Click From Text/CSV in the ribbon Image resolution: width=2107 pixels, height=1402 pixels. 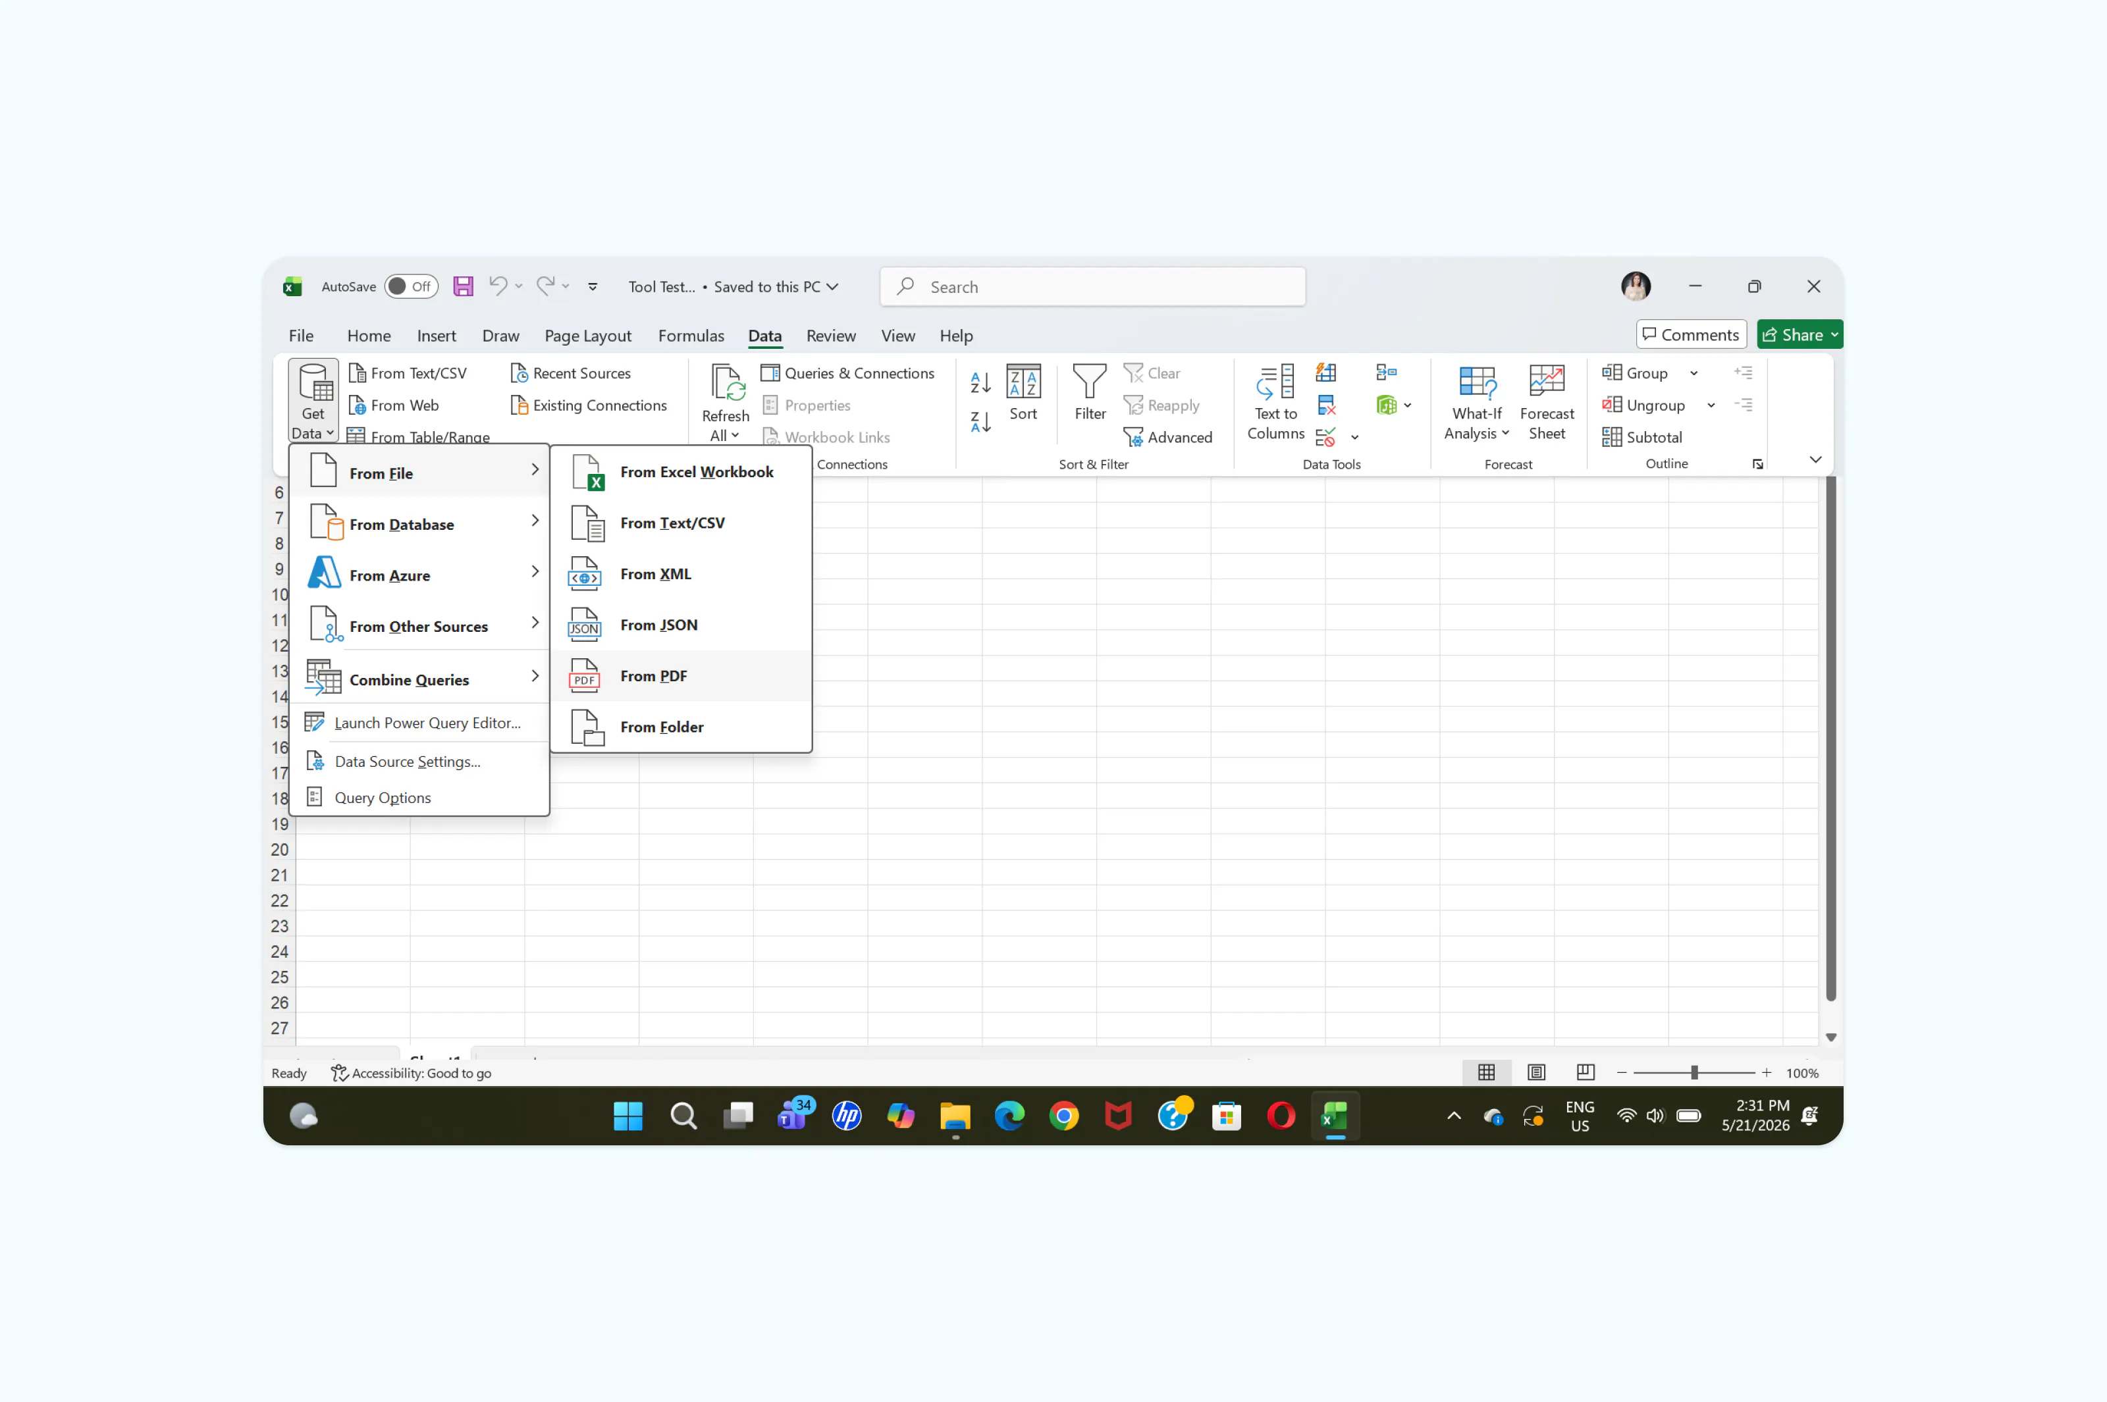click(407, 373)
